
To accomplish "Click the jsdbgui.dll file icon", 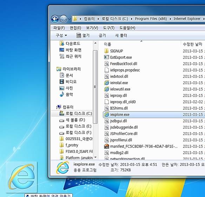I will 107,121.
